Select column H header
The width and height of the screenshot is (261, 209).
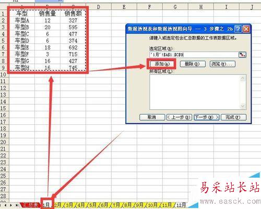pyautogui.click(x=201, y=7)
